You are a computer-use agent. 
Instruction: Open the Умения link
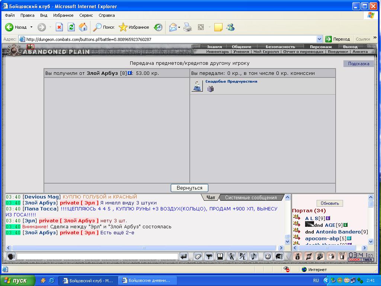[x=241, y=51]
